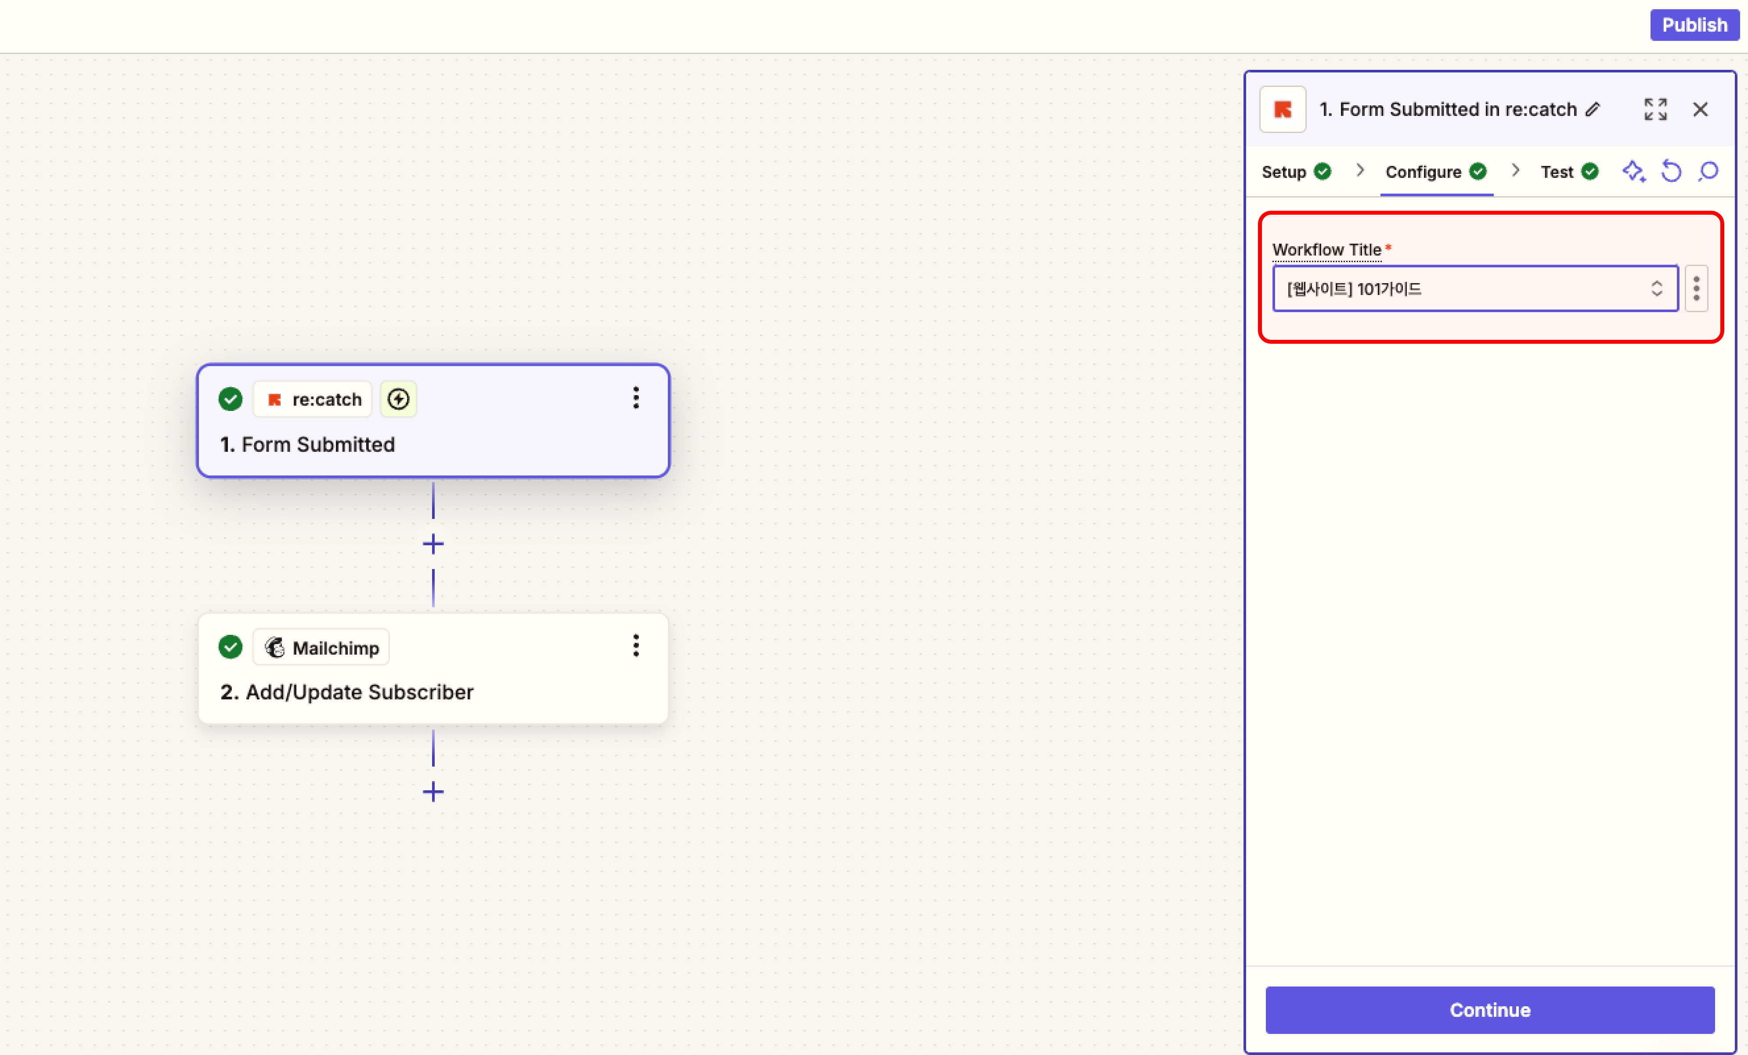Click the re:catch logo in panel header

coord(1282,109)
